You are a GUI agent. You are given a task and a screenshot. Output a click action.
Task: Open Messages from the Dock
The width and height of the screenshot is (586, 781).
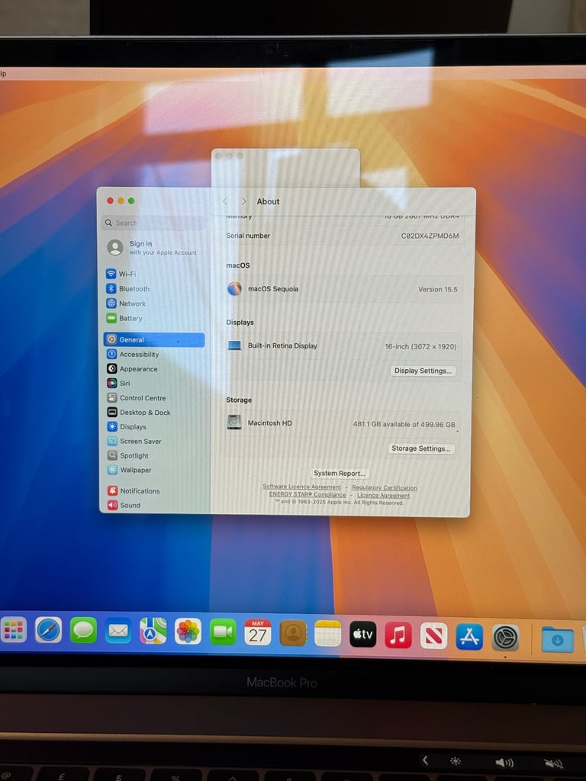point(83,631)
